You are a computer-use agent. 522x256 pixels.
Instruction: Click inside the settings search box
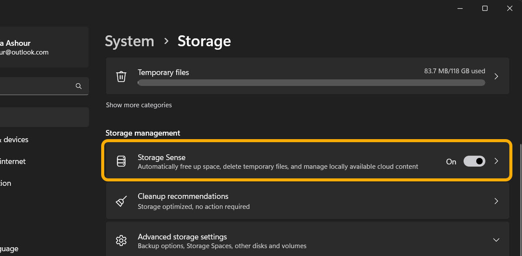pyautogui.click(x=39, y=86)
